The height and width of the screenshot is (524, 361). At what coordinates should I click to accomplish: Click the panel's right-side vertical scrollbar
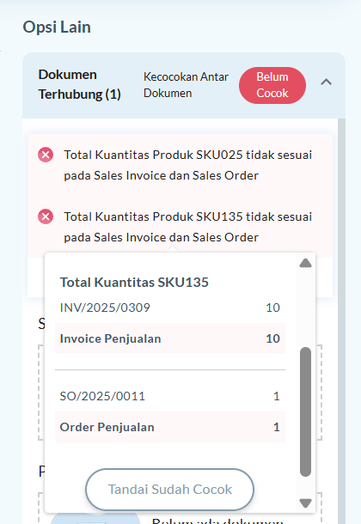tap(341, 320)
